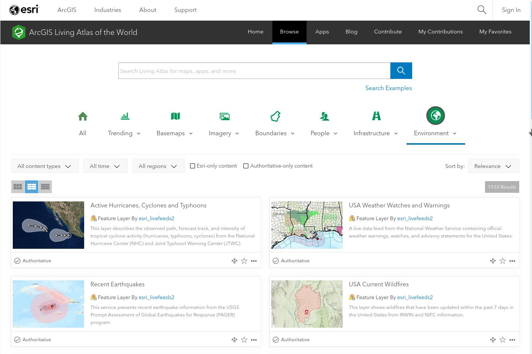Open Relevance sort dropdown

coord(494,166)
